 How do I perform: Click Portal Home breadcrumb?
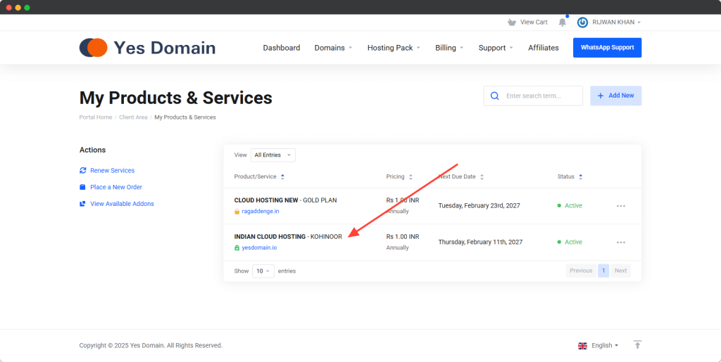(x=96, y=117)
